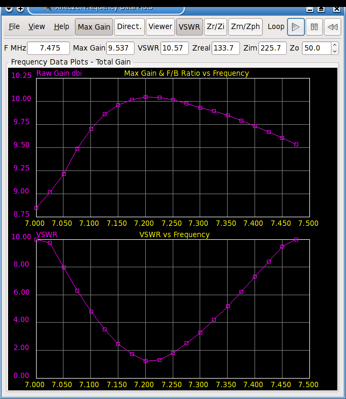Click the Max Gain field showing 9.537
Image resolution: width=346 pixels, height=399 pixels.
[x=120, y=48]
